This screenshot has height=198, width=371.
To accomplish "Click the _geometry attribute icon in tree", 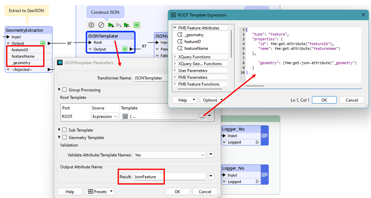I will (x=180, y=35).
